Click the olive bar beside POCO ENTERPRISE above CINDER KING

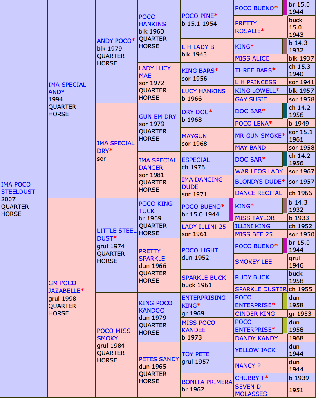(x=285, y=301)
